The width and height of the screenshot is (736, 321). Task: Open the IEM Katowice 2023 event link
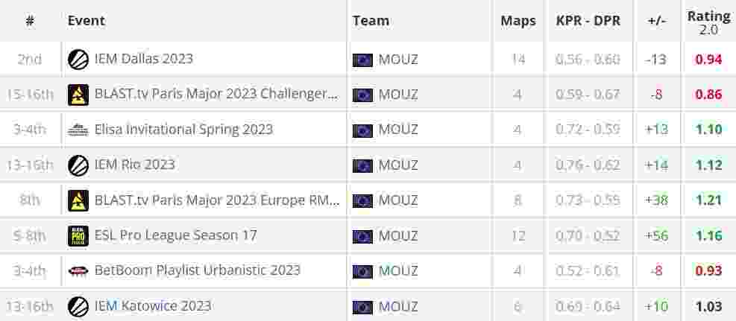click(x=153, y=306)
